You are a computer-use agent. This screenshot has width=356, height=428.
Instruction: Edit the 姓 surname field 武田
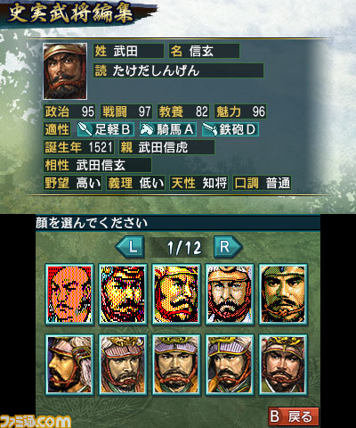point(128,51)
